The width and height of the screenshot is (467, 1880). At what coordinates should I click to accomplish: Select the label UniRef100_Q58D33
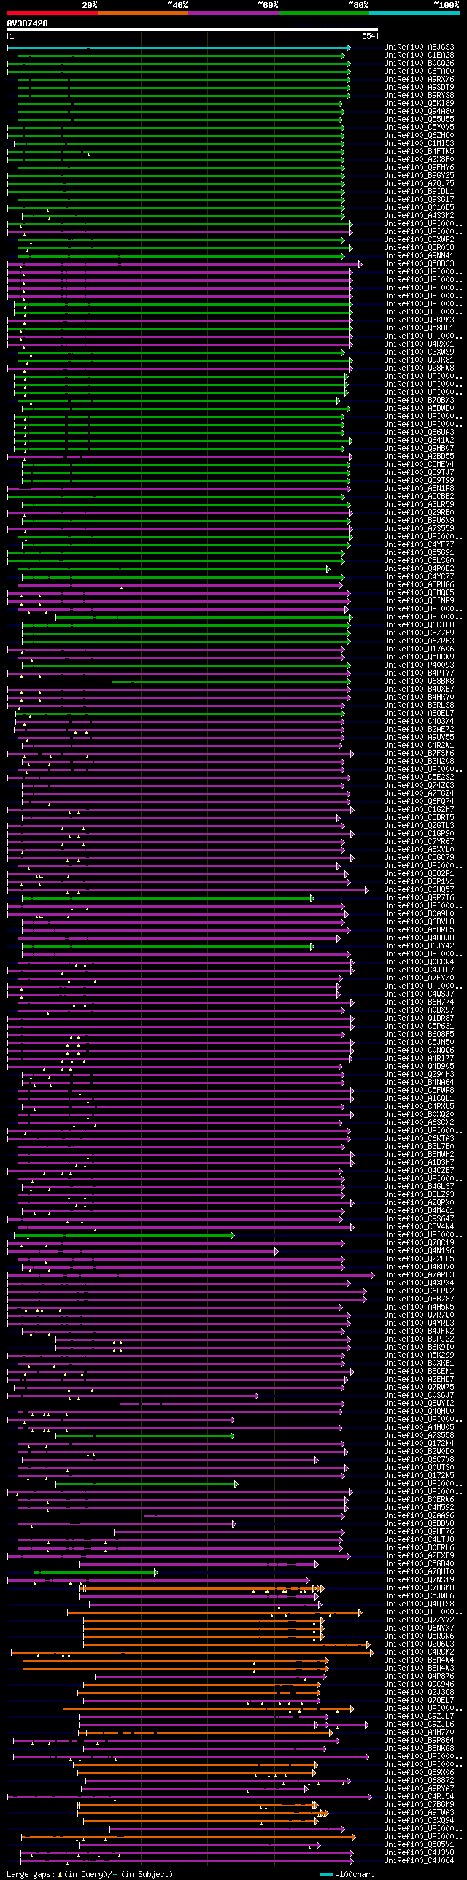click(419, 264)
